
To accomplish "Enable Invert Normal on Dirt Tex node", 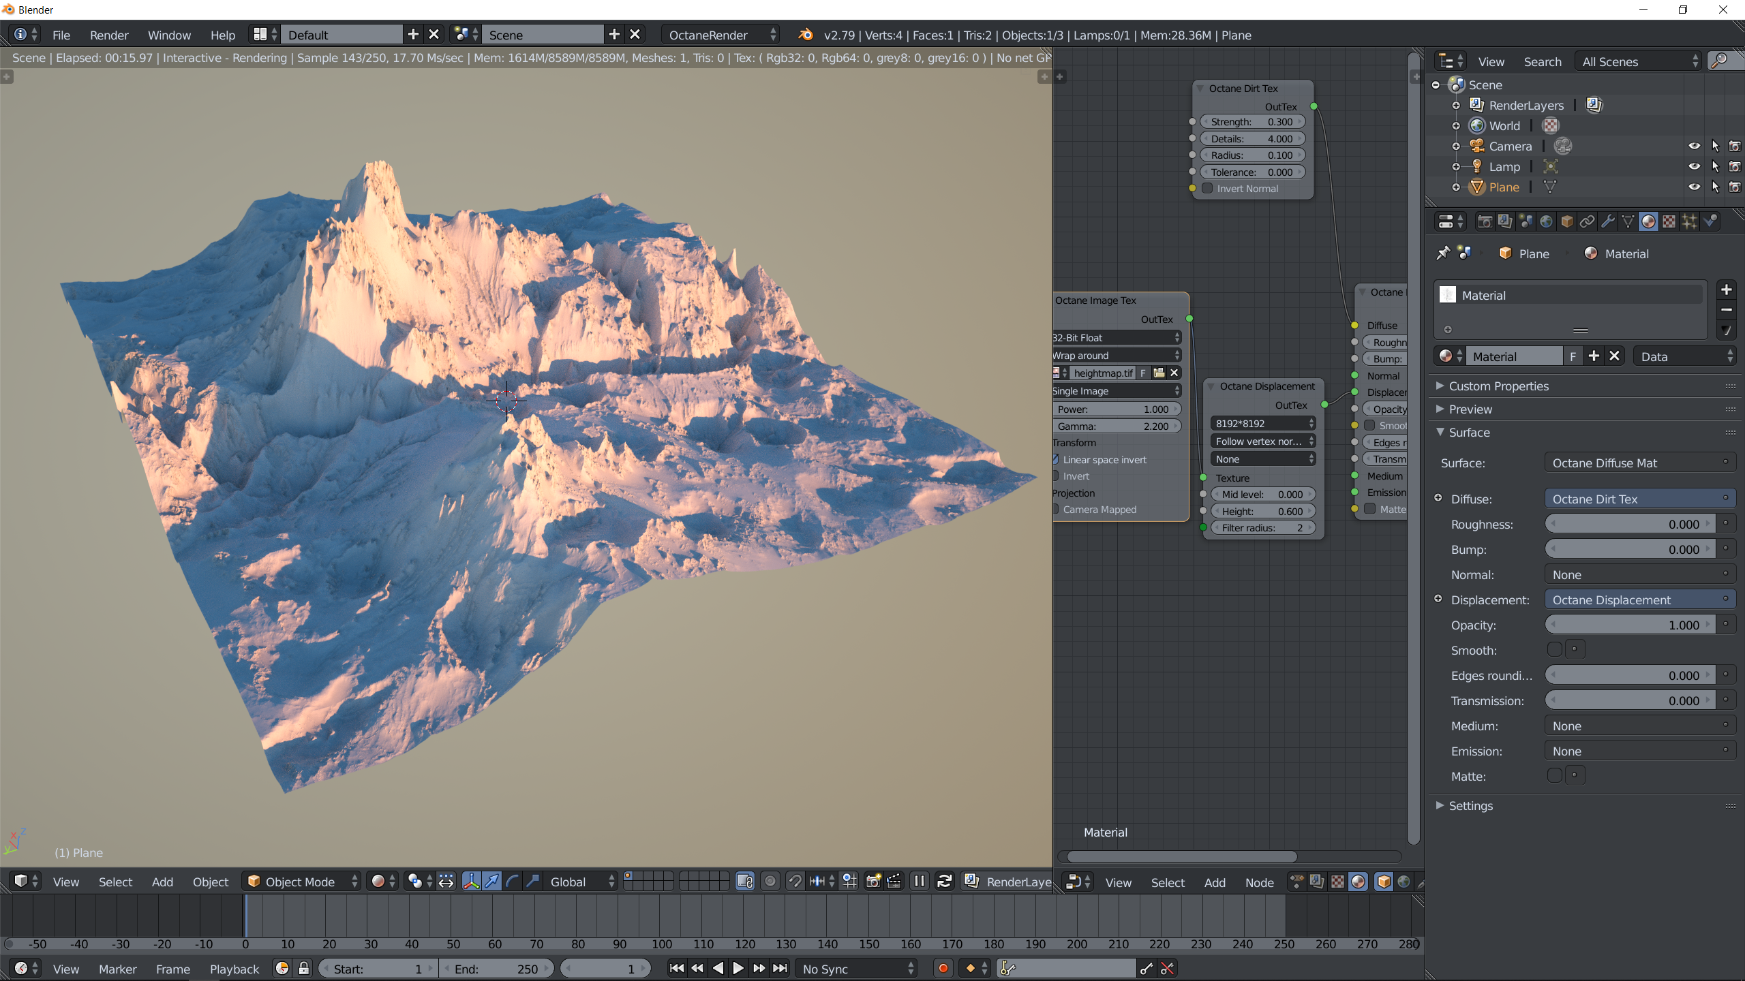I will point(1208,189).
